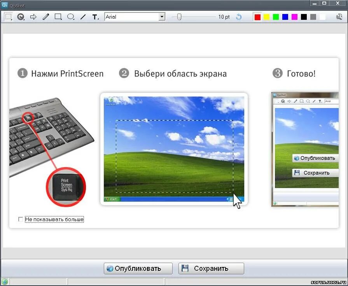The height and width of the screenshot is (286, 348).
Task: Click the QipShot window preview thumbnail
Action: 305,150
